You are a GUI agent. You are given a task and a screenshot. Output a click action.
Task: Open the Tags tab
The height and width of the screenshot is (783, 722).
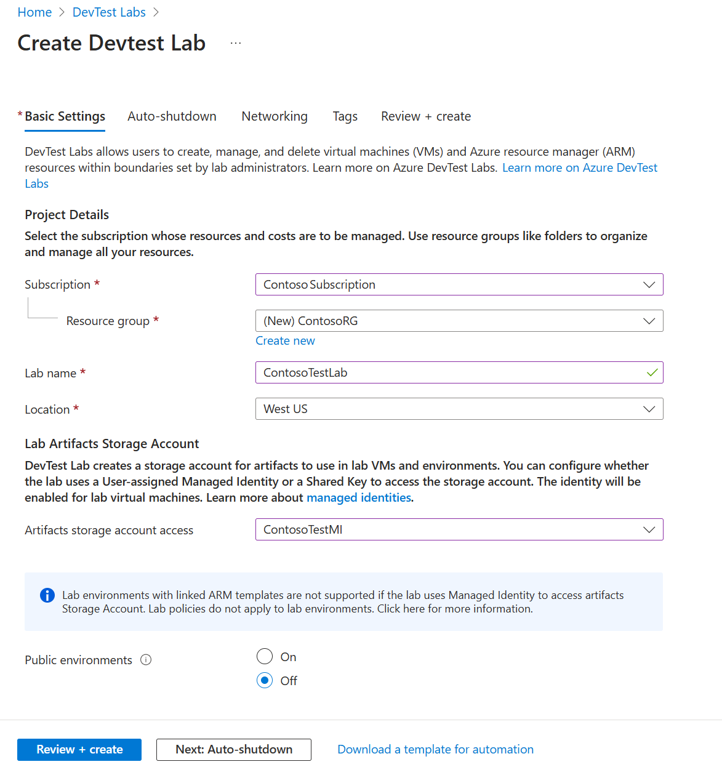pyautogui.click(x=345, y=116)
